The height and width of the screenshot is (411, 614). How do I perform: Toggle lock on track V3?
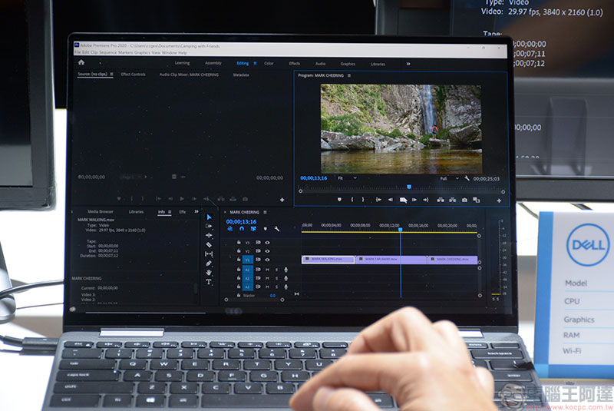(239, 242)
